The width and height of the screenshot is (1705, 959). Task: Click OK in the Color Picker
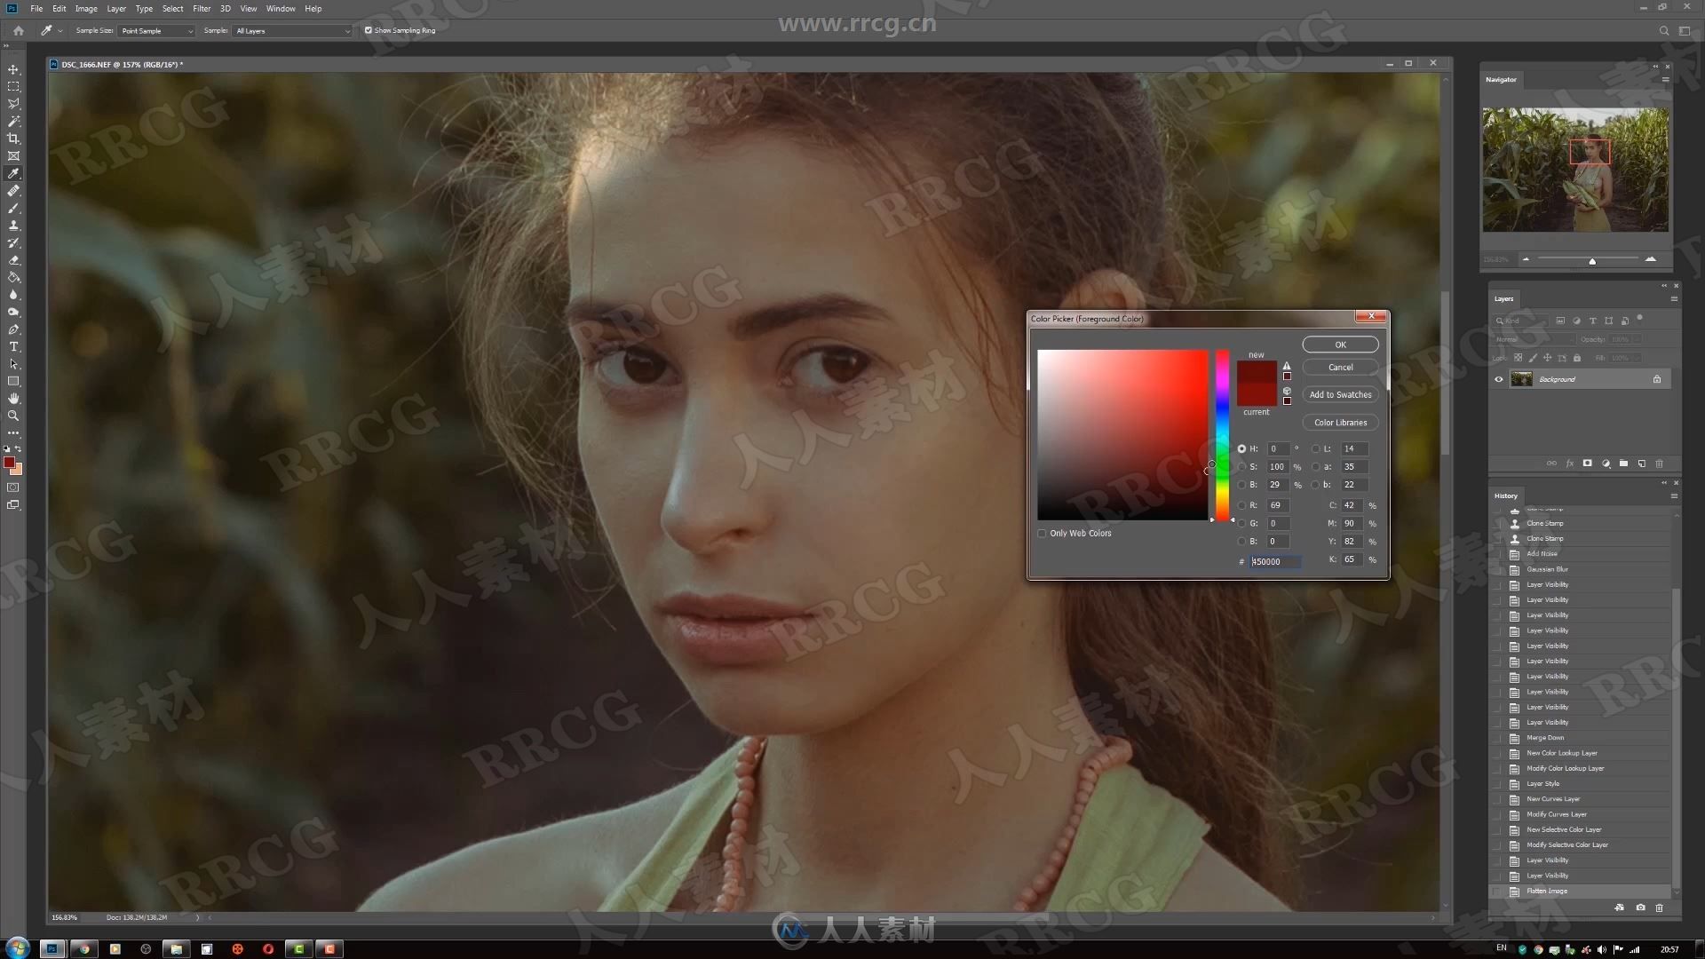pos(1340,345)
